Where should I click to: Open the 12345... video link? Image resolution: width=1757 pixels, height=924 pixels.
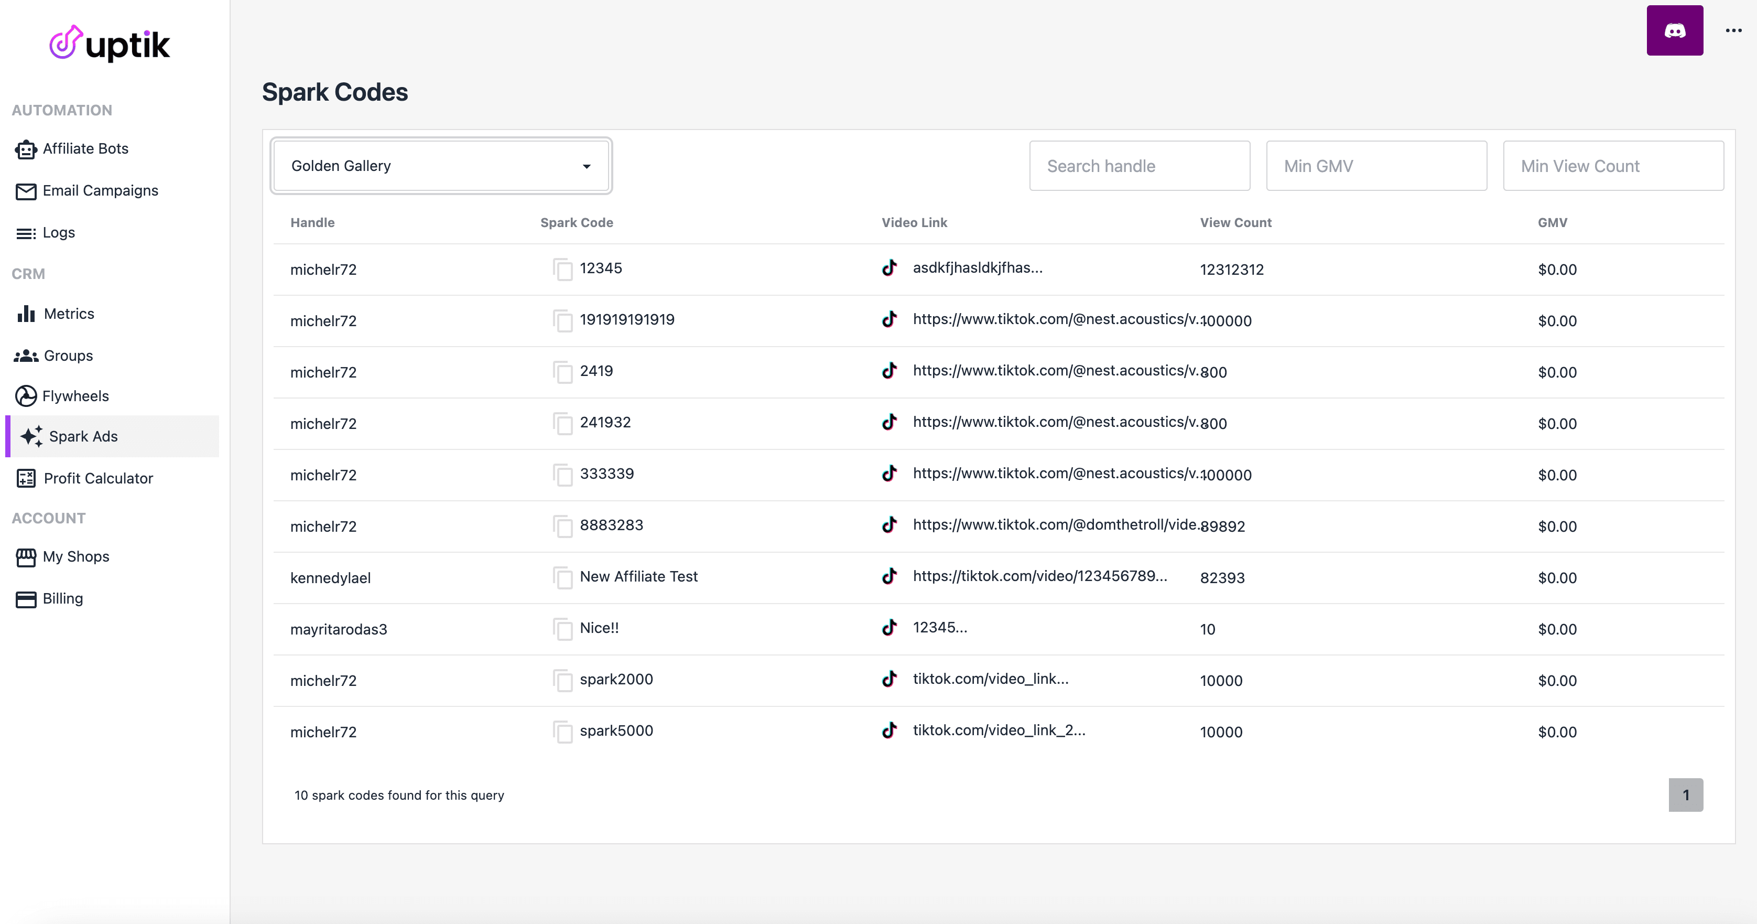click(940, 627)
